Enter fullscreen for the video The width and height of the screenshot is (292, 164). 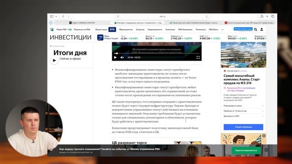point(198,57)
